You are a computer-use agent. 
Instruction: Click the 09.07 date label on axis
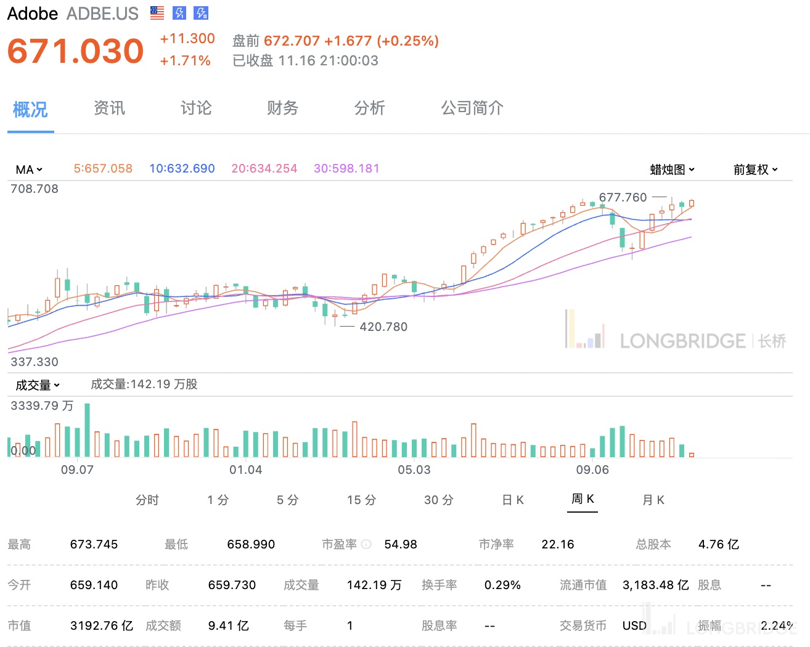[77, 470]
